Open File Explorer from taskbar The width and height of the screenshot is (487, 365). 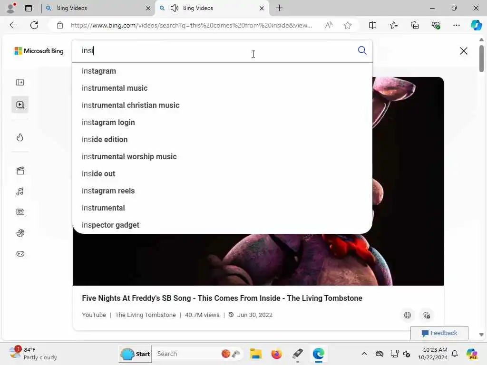click(x=255, y=354)
